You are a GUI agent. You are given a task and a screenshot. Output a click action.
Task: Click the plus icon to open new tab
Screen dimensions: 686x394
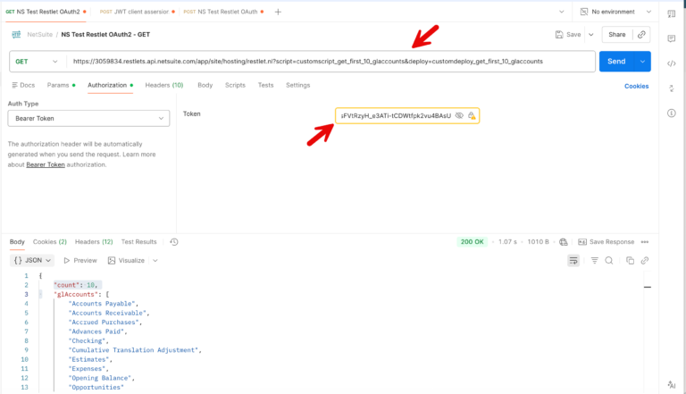point(278,12)
